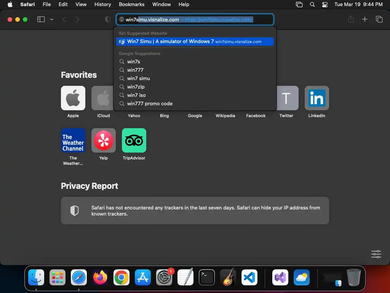
Task: Open the LinkedIn favorite
Action: [x=316, y=98]
